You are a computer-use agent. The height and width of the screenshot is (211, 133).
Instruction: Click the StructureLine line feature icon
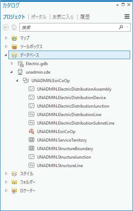coord(31,165)
